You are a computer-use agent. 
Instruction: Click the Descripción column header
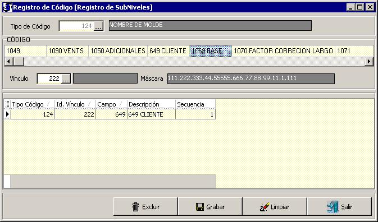(x=151, y=104)
